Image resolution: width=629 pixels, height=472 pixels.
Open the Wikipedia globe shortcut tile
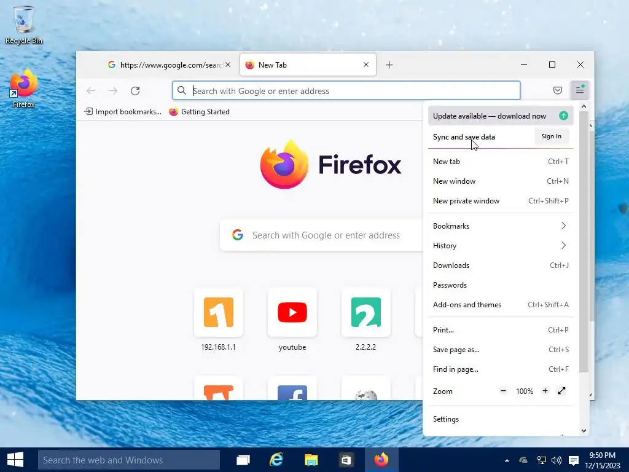point(366,389)
